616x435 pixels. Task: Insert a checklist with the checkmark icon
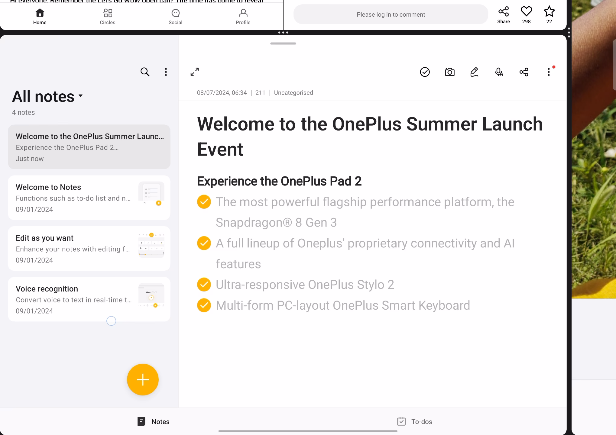425,72
